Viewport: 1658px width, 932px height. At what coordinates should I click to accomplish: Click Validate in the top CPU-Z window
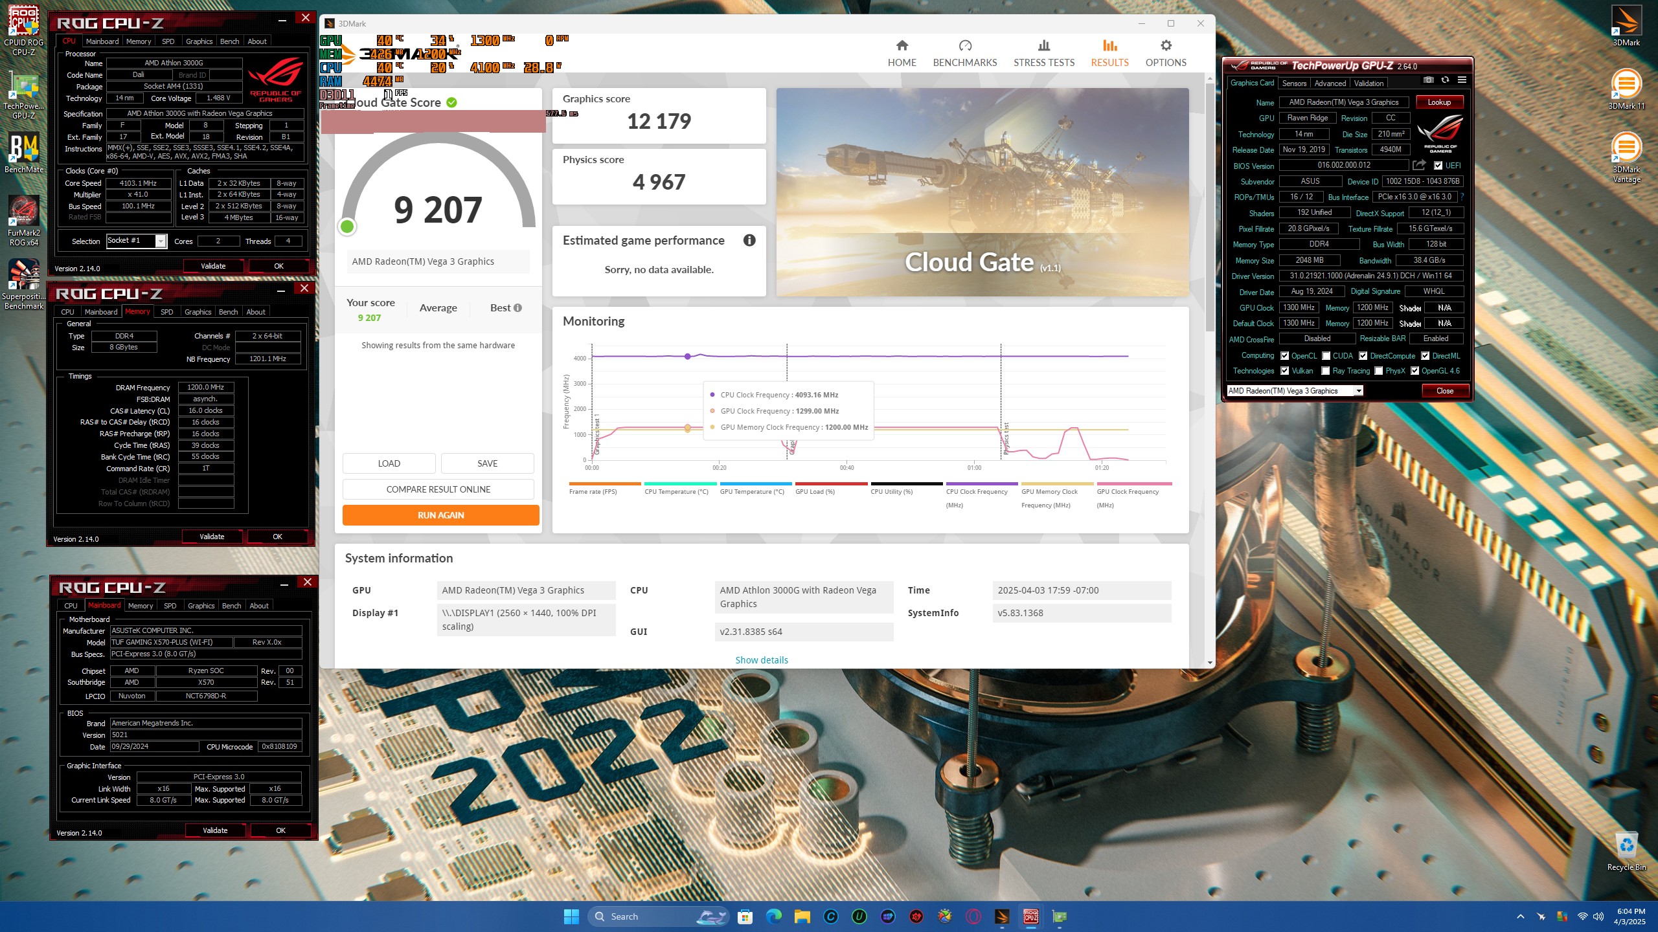(213, 266)
